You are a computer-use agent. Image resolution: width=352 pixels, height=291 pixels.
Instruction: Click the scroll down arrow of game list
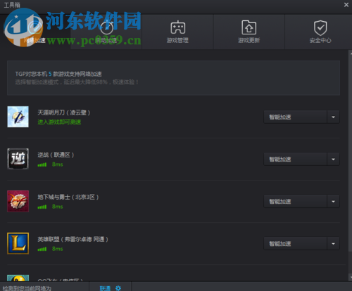tap(351, 278)
